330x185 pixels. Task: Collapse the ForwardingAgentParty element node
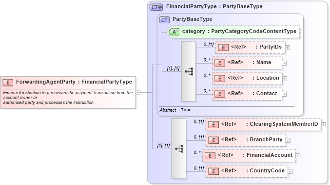(x=138, y=92)
